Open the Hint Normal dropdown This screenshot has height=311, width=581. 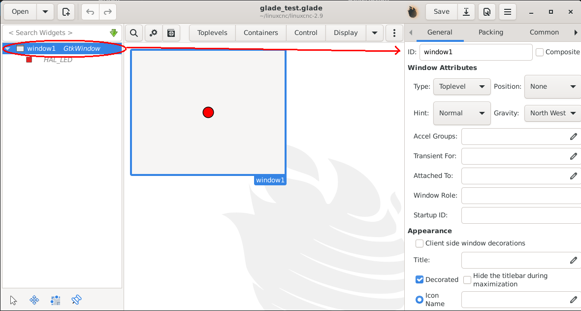tap(462, 113)
